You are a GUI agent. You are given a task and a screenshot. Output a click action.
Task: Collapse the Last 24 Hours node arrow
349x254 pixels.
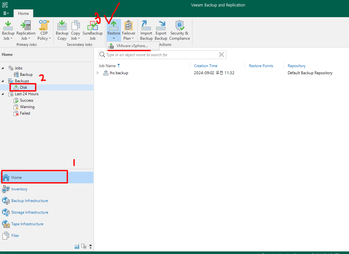(x=3, y=94)
